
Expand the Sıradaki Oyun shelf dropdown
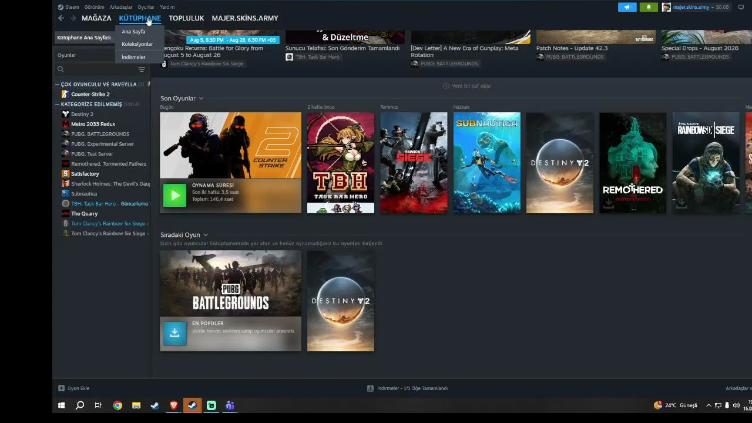(206, 235)
